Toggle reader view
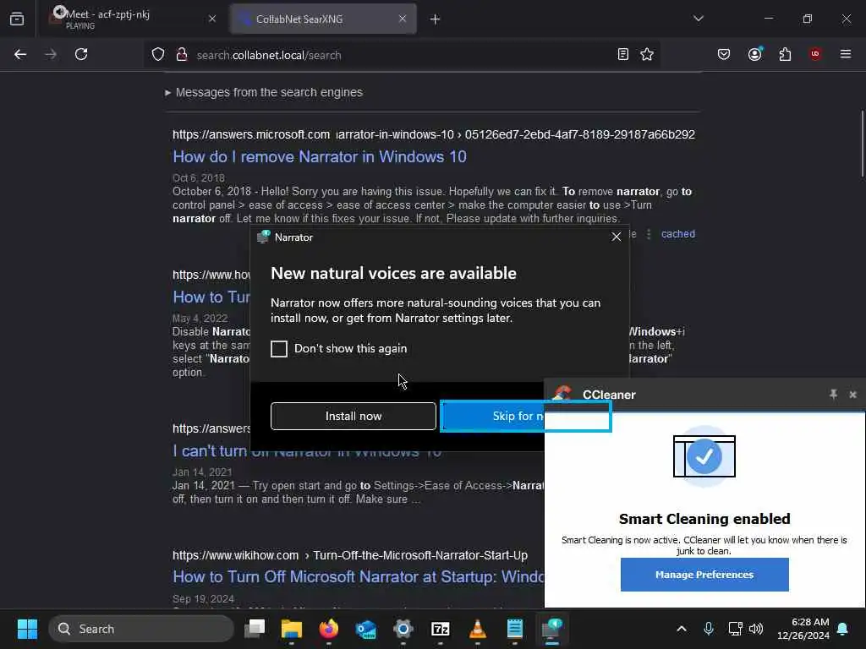The width and height of the screenshot is (866, 649). click(622, 54)
